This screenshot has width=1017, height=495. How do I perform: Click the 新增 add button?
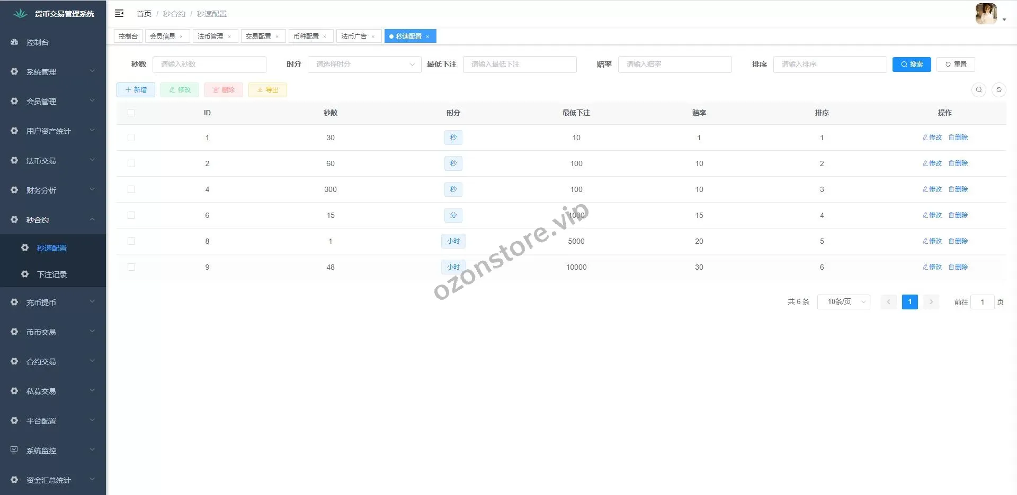pos(136,90)
